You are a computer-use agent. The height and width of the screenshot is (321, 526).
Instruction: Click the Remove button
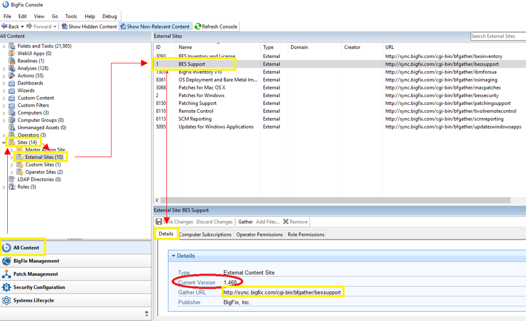[x=295, y=222]
